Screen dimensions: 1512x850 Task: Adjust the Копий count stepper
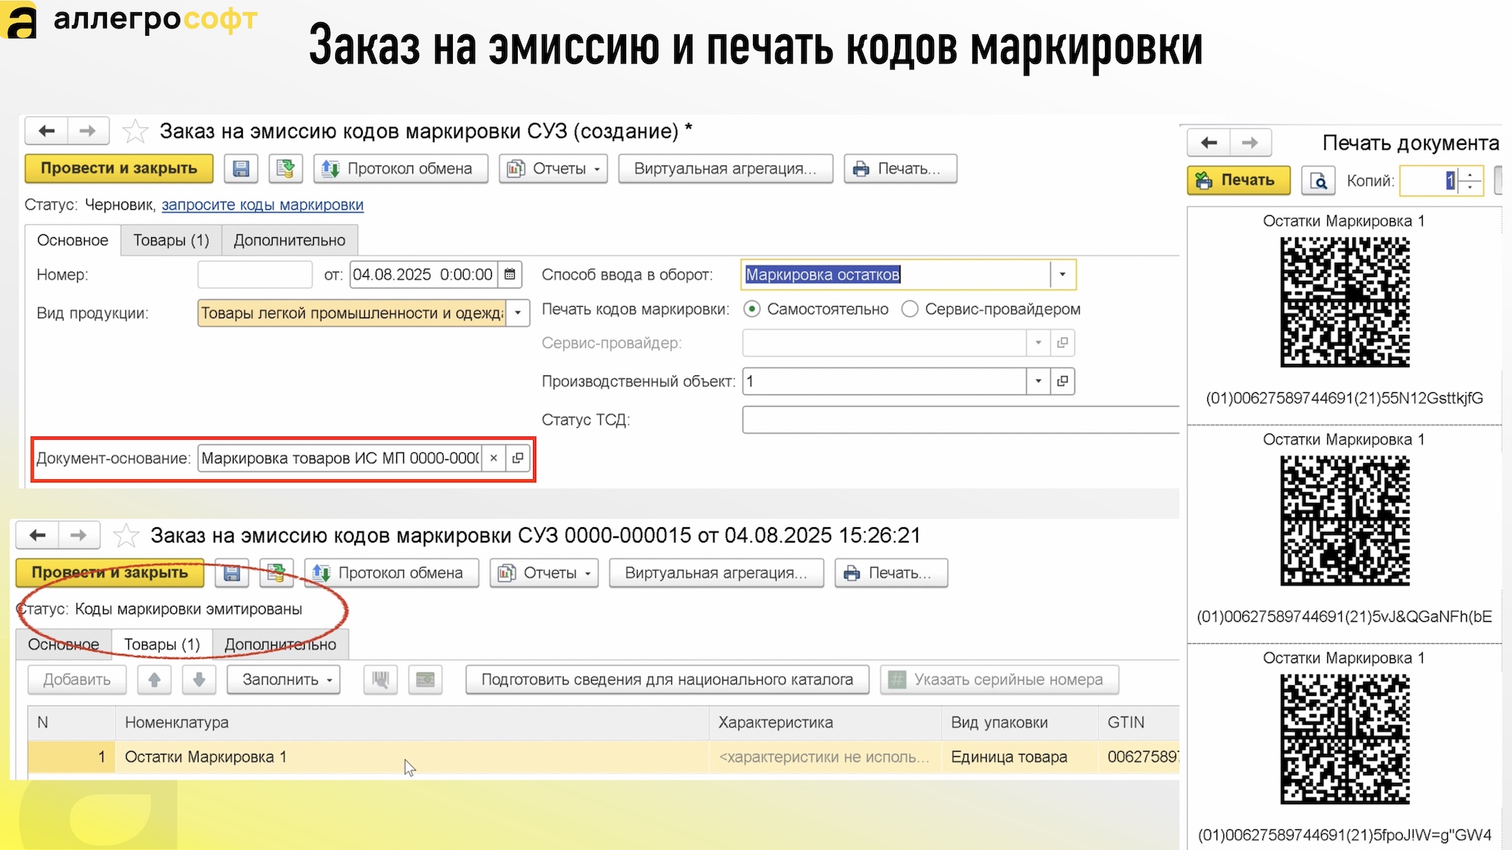pyautogui.click(x=1471, y=181)
